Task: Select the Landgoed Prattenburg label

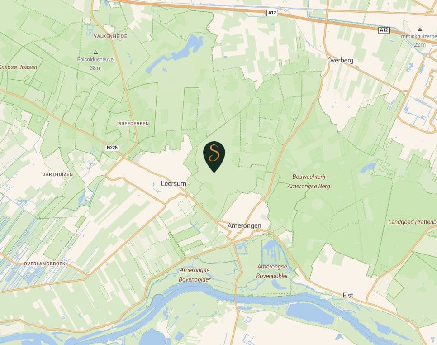Action: click(413, 222)
